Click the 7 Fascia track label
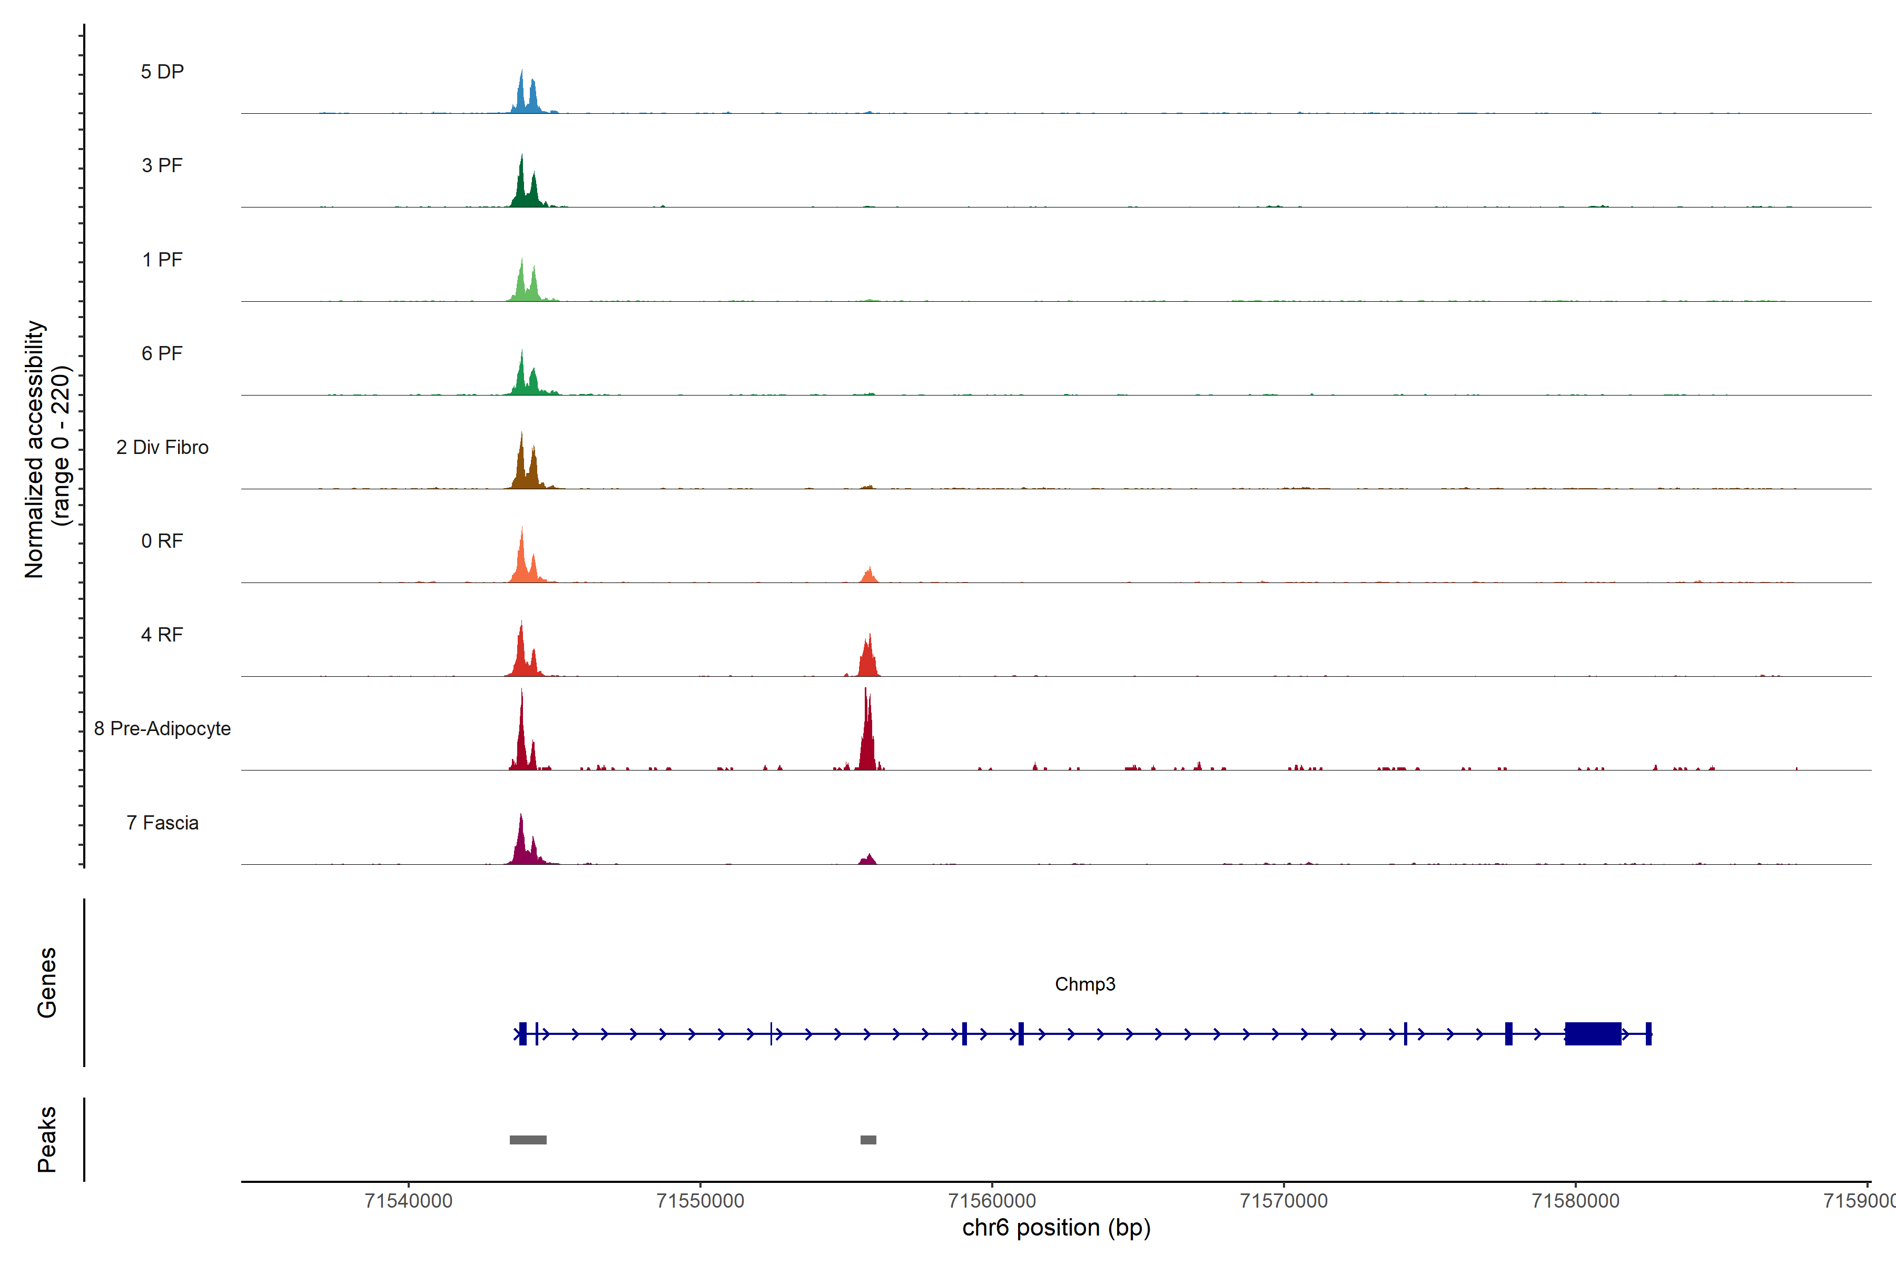This screenshot has width=1896, height=1264. tap(162, 822)
